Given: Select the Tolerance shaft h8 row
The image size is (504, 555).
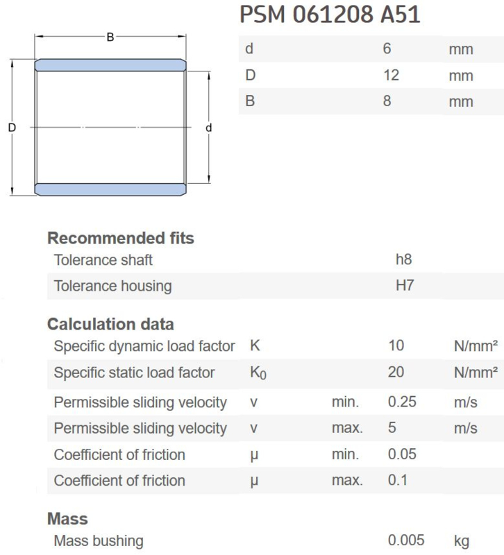Looking at the screenshot, I should pos(276,259).
